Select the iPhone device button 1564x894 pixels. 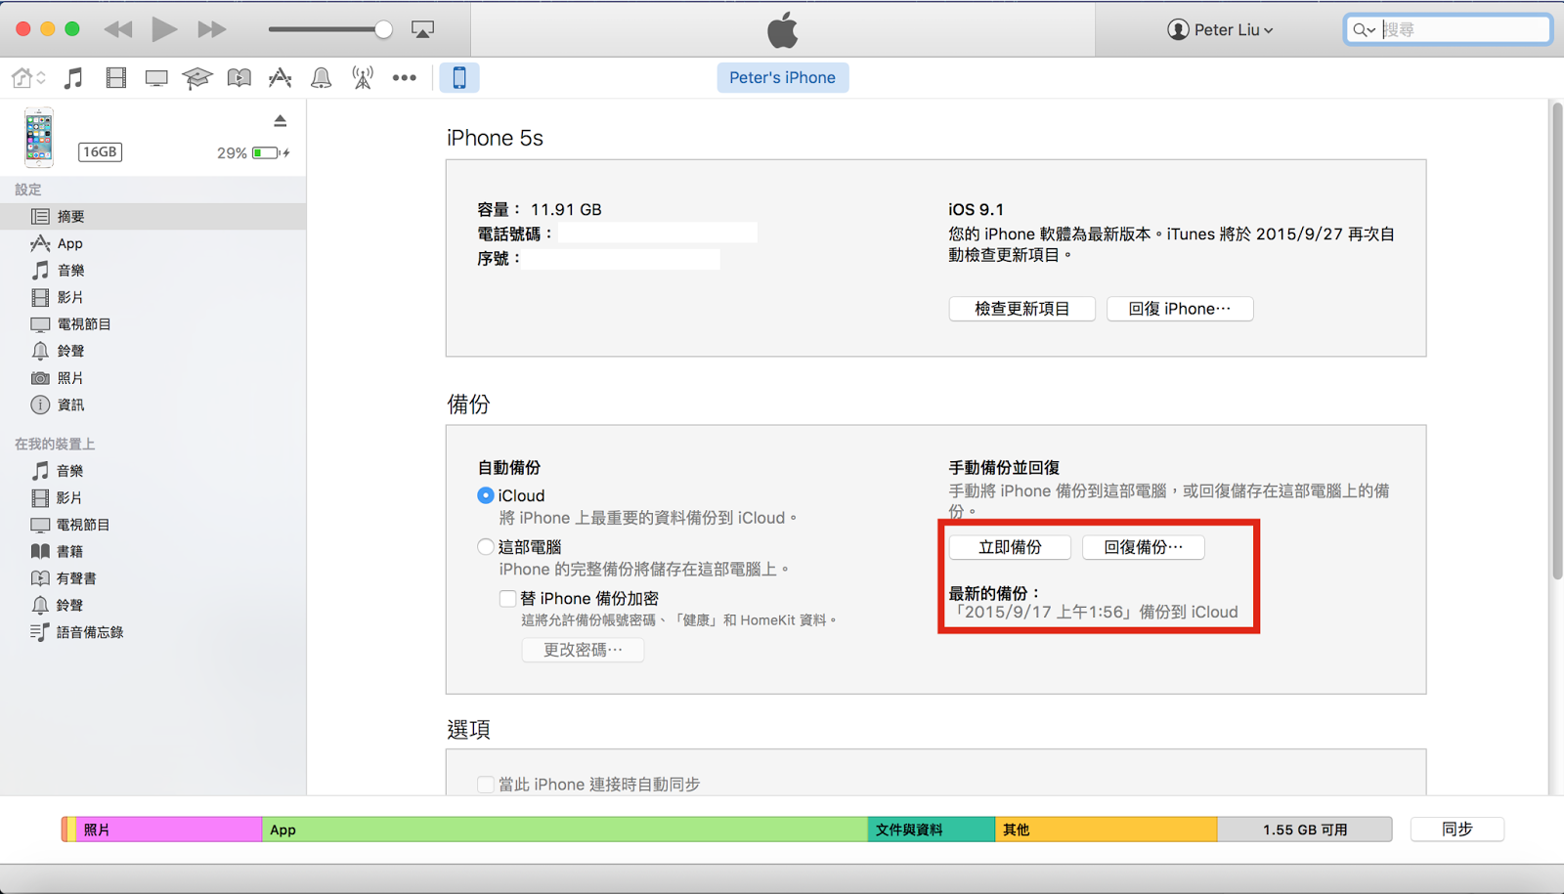(458, 77)
